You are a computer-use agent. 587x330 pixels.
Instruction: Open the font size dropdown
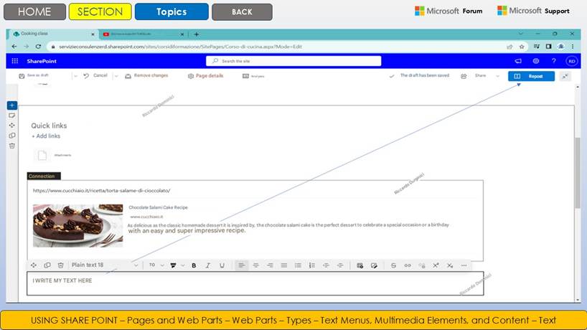pyautogui.click(x=156, y=265)
